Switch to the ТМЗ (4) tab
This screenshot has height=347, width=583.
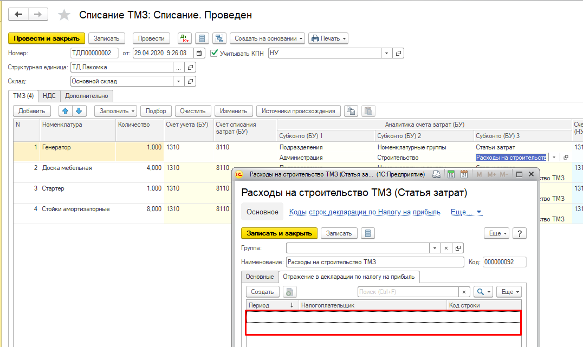pyautogui.click(x=23, y=96)
